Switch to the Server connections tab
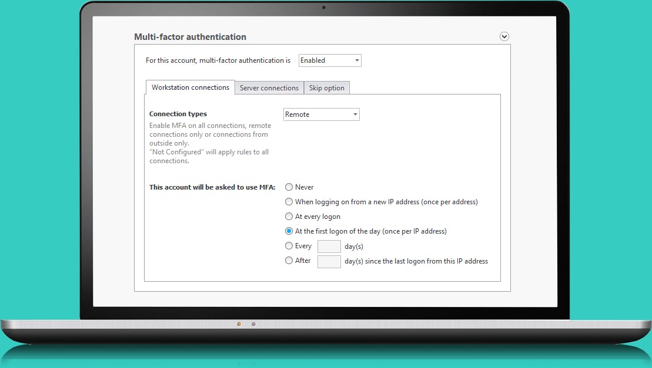Viewport: 652px width, 368px height. (x=269, y=87)
